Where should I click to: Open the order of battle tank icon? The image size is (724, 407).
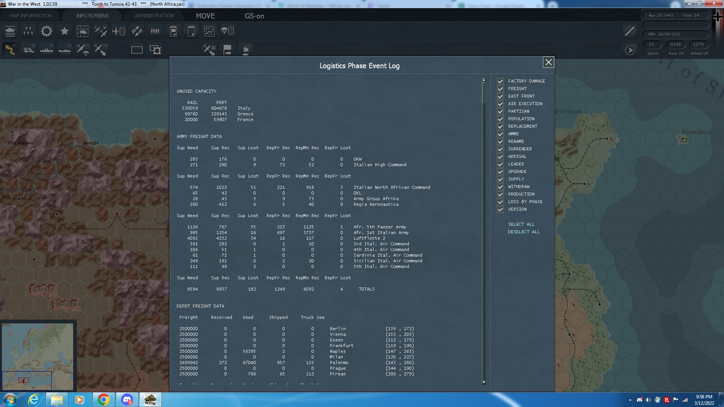10,31
